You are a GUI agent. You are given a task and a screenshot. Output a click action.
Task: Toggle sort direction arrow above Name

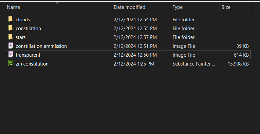(58, 3)
